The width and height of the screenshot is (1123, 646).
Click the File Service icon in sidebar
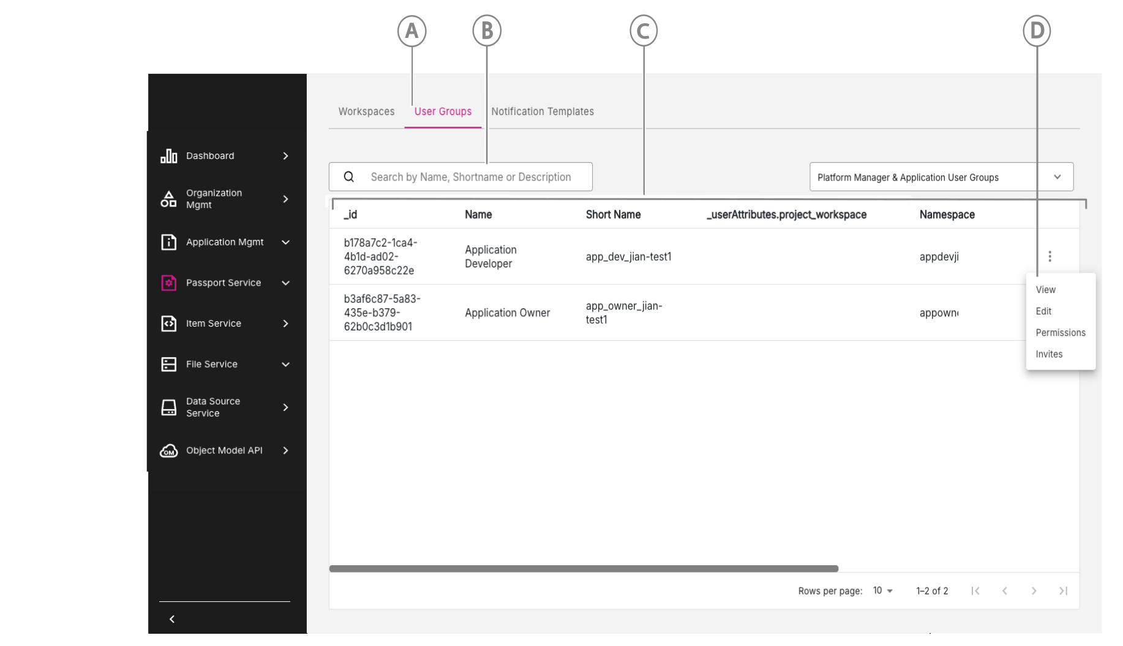tap(168, 364)
